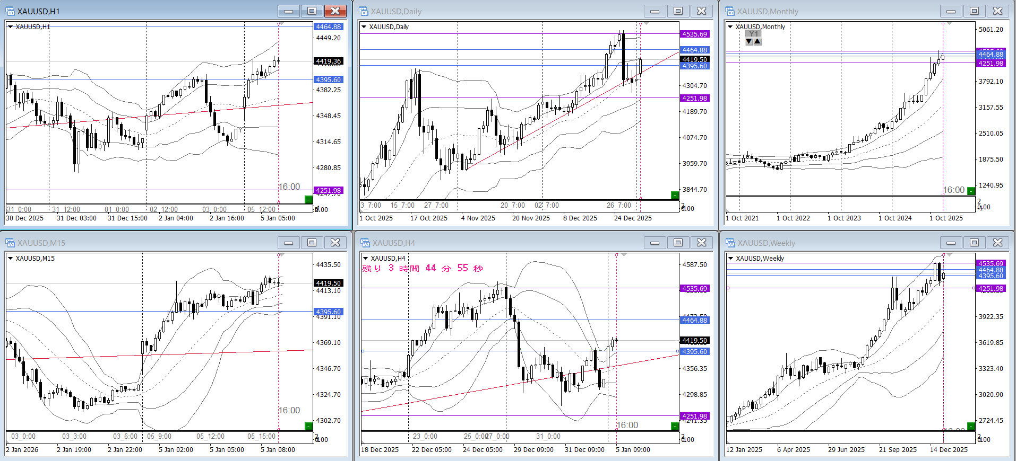Viewport: 1016px width, 461px height.
Task: Click the XAUUSD,M15 window title icon
Action: tap(10, 243)
